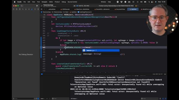Open the Project navigator folder icon
Screen dimensions: 179x100
[x=14, y=9]
